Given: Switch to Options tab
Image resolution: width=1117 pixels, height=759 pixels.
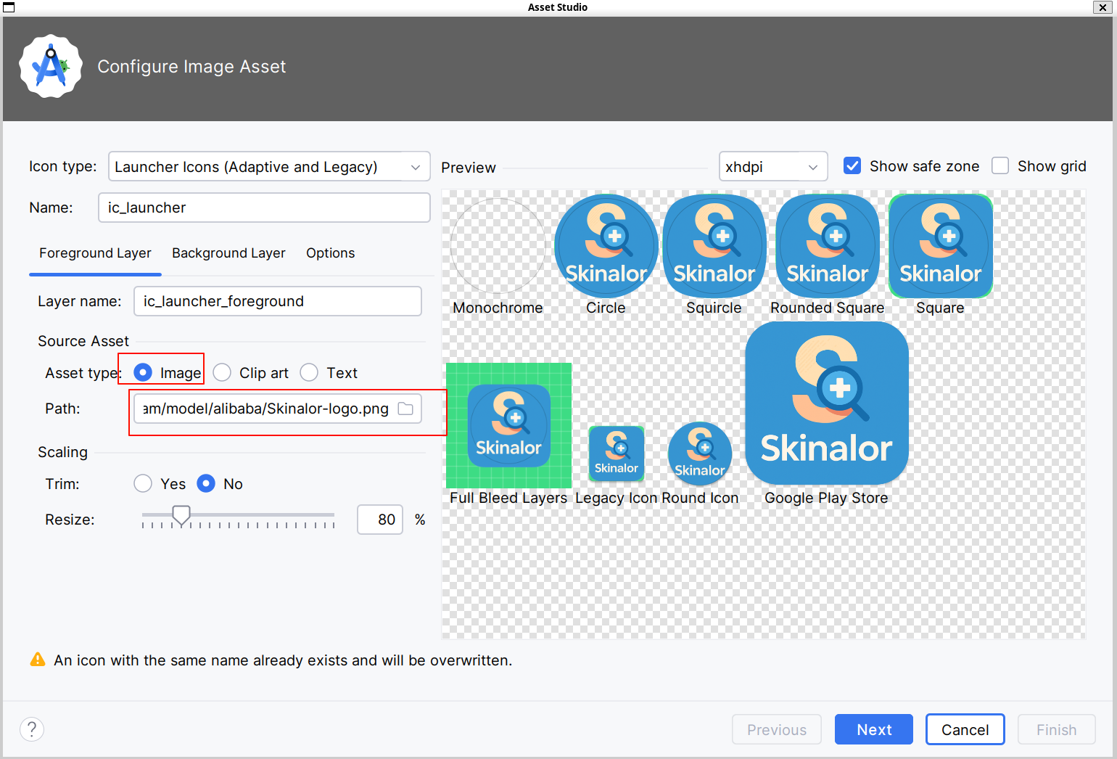Looking at the screenshot, I should [x=330, y=253].
